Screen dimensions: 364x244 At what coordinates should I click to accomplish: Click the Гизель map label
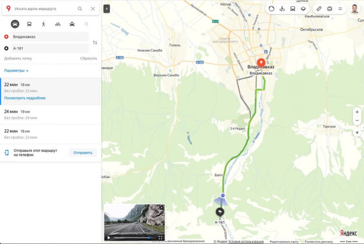coord(175,45)
